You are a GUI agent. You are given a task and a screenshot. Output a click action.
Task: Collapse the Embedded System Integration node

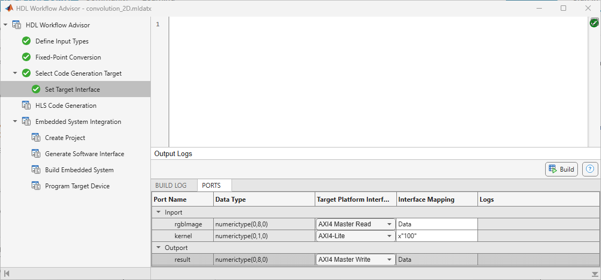15,121
